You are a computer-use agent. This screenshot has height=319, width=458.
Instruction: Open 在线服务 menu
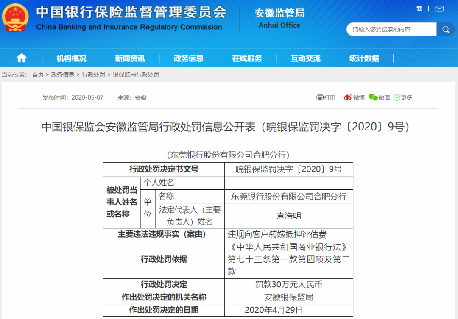[247, 58]
